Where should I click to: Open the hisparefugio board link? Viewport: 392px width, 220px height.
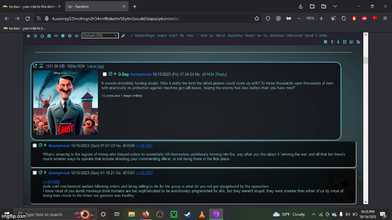(x=145, y=36)
